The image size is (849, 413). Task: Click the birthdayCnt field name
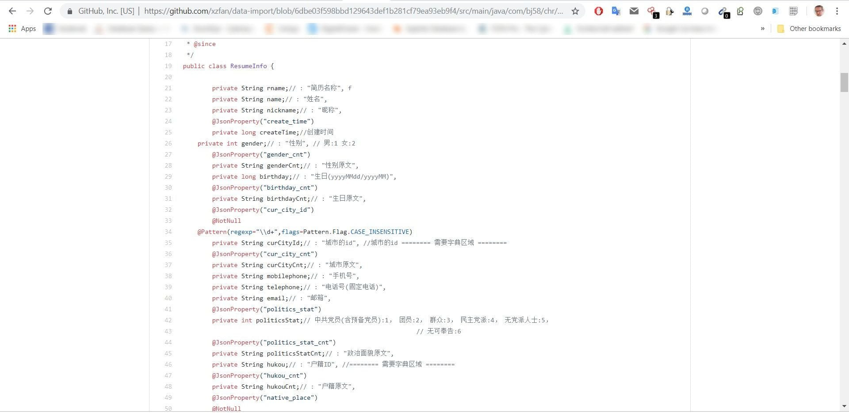[287, 199]
